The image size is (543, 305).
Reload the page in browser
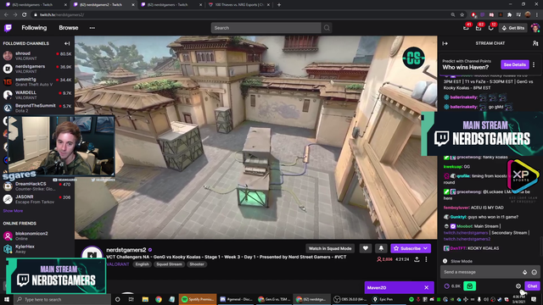pyautogui.click(x=25, y=15)
